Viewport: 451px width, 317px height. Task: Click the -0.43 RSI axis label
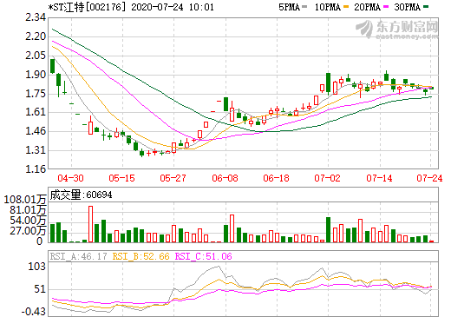[34, 312]
